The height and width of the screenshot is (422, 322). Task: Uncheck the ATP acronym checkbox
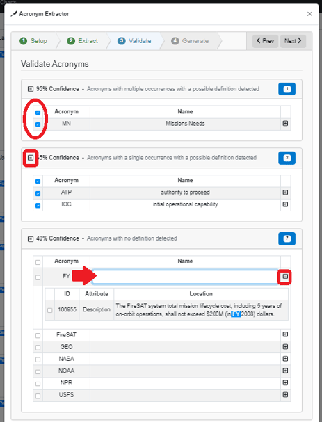[38, 193]
